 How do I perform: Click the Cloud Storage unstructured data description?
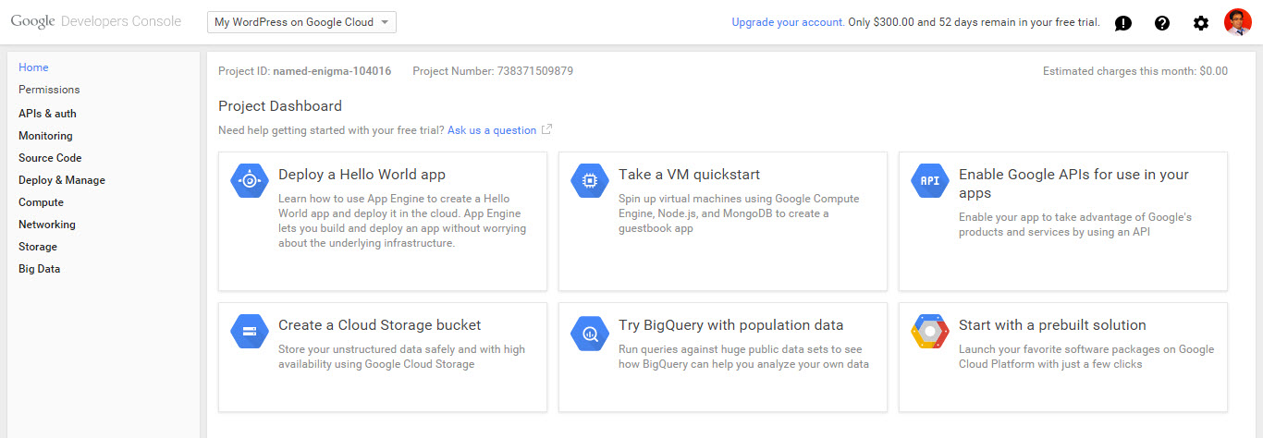click(401, 357)
